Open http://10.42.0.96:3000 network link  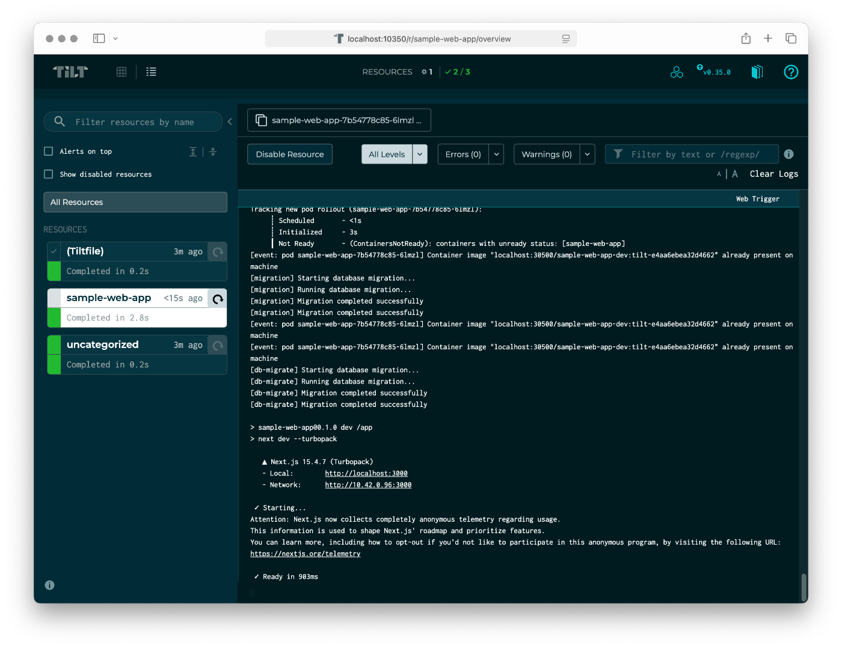[x=368, y=485]
